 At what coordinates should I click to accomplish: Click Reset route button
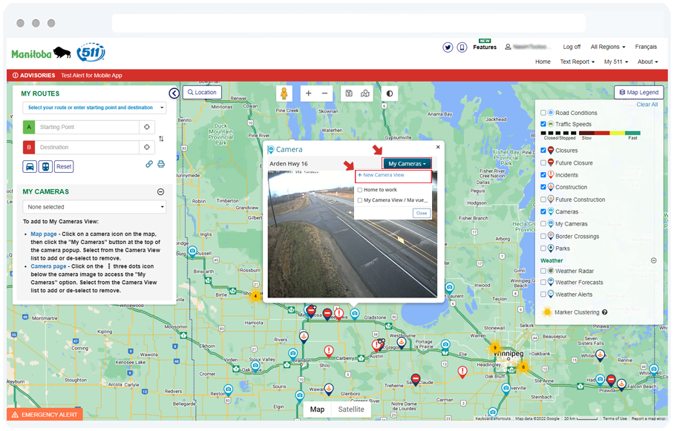click(64, 167)
